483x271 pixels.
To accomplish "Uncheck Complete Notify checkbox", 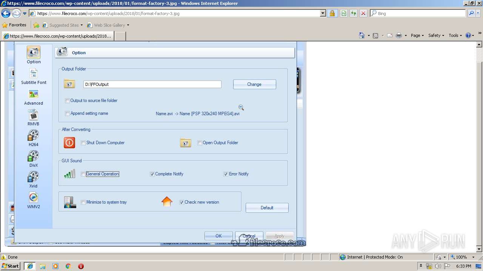I will 152,174.
